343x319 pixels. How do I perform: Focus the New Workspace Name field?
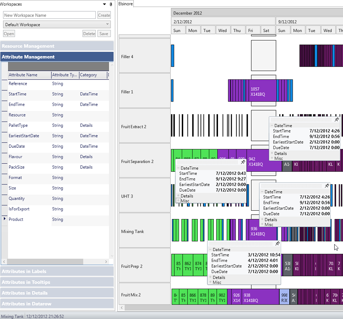tap(50, 15)
